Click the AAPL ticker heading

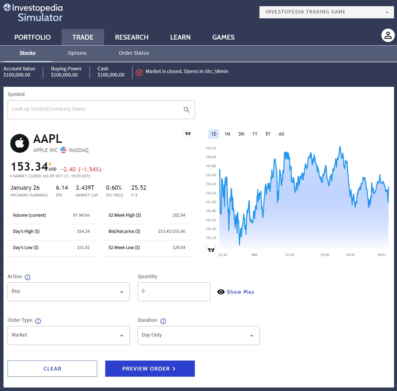[x=48, y=139]
